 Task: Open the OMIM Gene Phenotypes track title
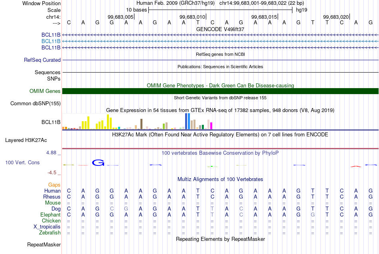coord(220,86)
